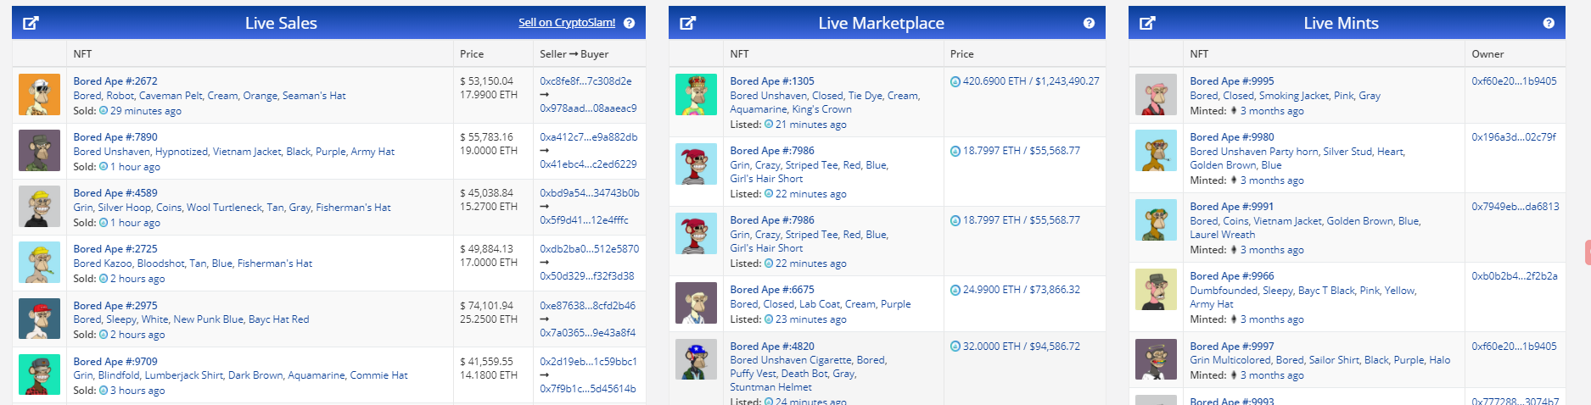Screen dimensions: 1591x405
Task: Open seller address 0xbd9a54...34743b0b
Action: pos(590,193)
